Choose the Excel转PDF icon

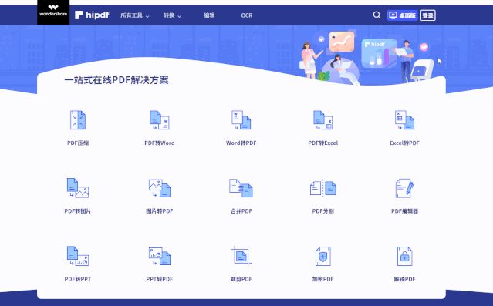[x=404, y=120]
